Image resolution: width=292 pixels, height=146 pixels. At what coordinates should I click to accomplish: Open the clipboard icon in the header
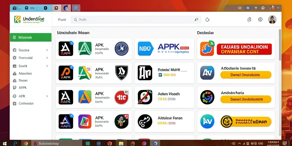249,19
